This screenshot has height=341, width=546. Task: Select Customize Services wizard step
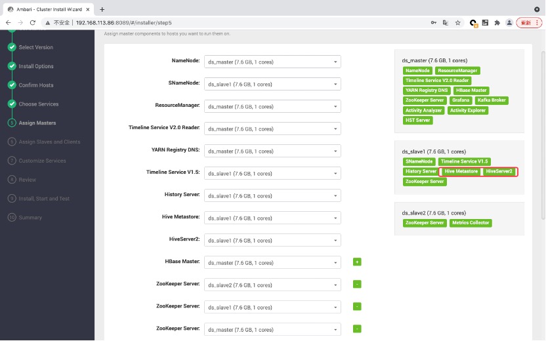tap(42, 161)
